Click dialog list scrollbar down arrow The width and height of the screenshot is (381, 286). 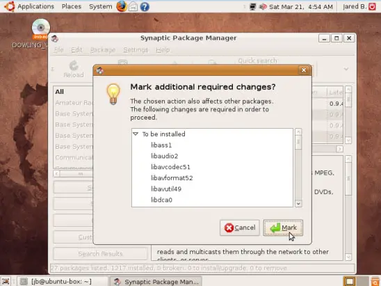[x=298, y=204]
